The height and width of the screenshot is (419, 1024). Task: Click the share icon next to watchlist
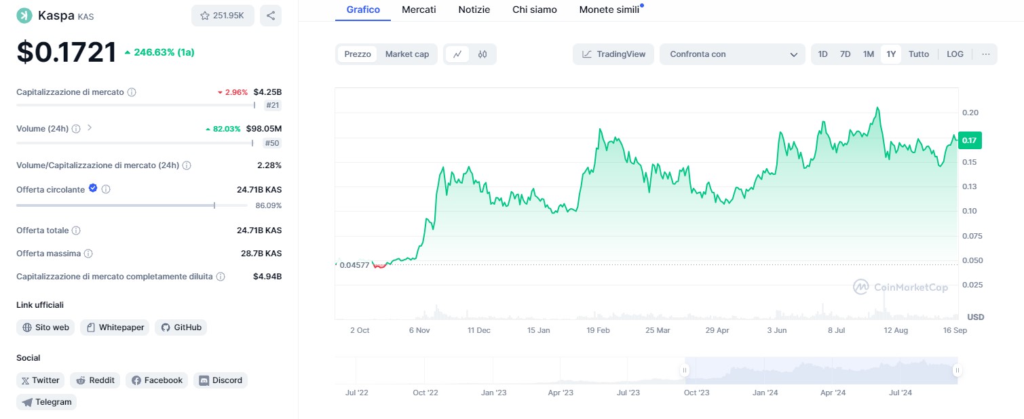click(271, 16)
